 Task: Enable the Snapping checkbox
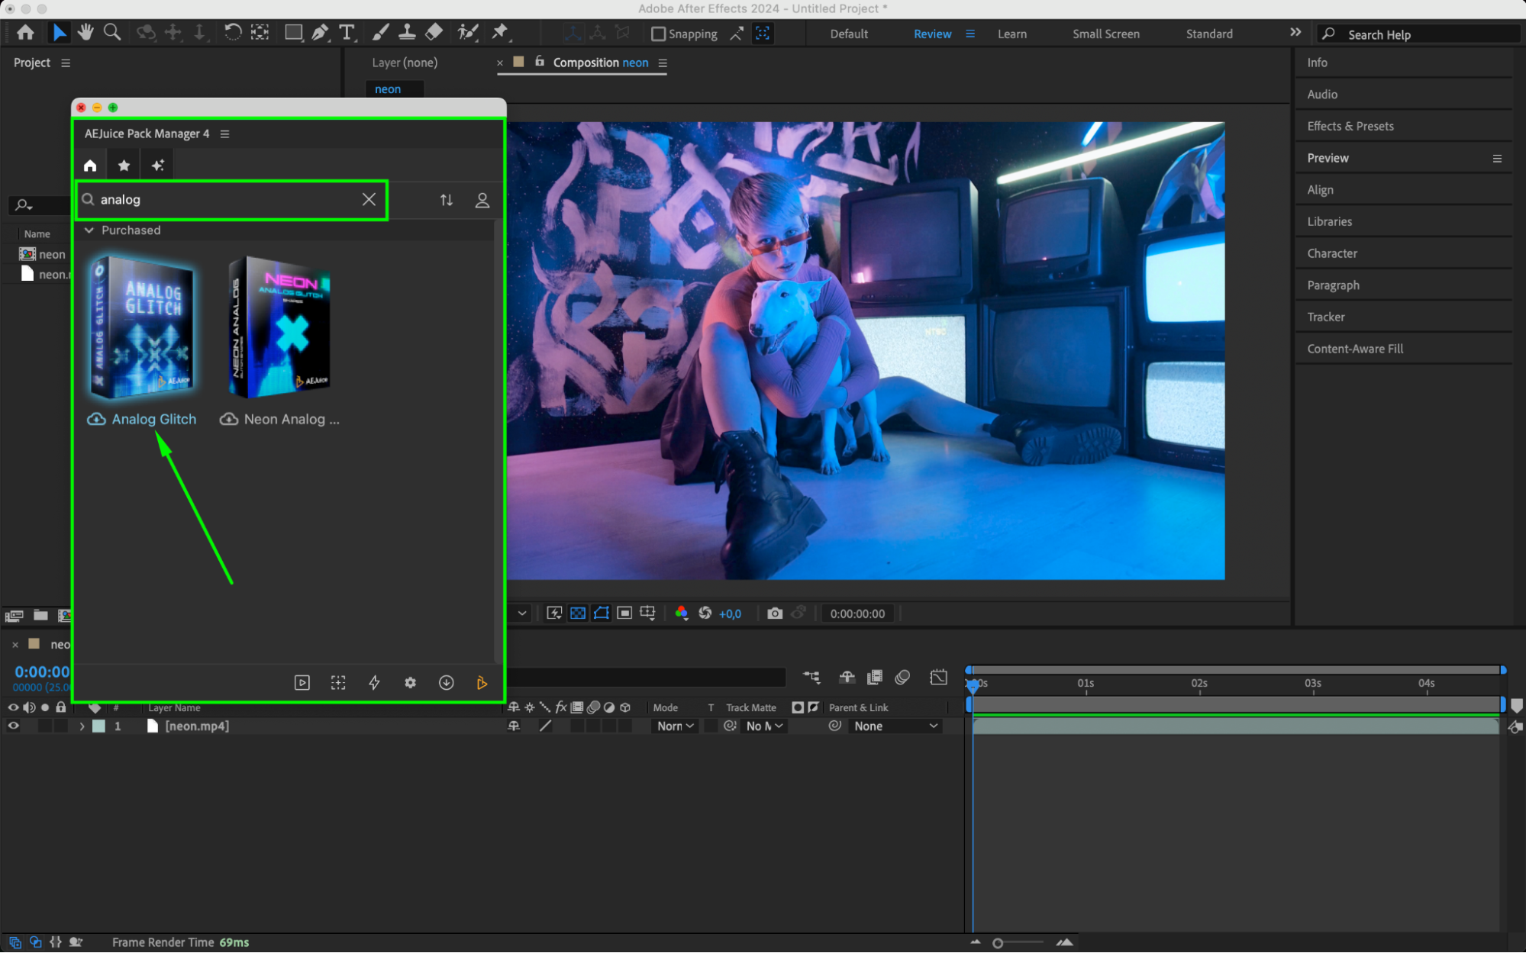click(x=657, y=34)
